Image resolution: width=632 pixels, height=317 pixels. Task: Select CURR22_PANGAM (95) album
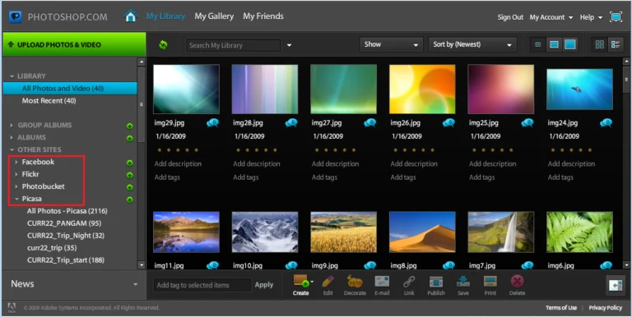point(64,223)
